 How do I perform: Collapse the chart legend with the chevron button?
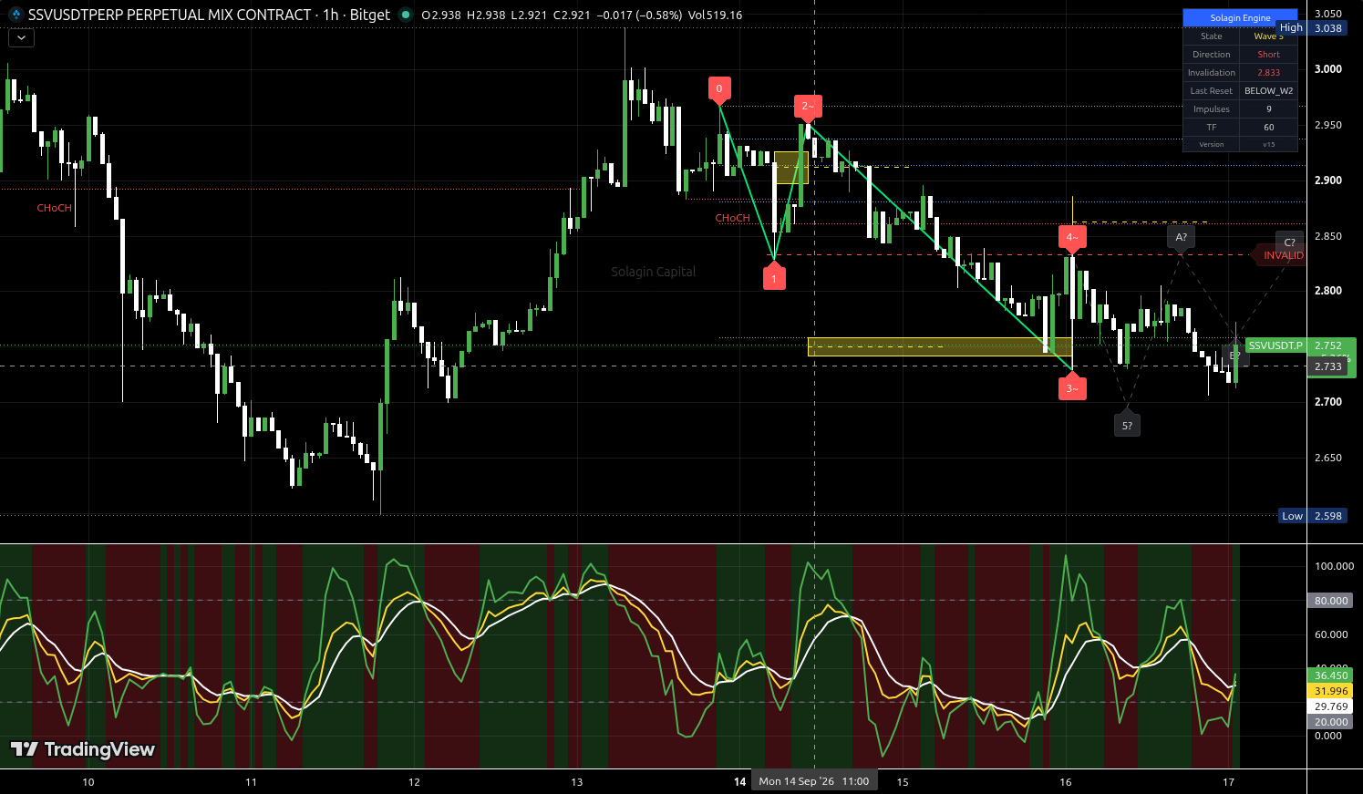[21, 38]
